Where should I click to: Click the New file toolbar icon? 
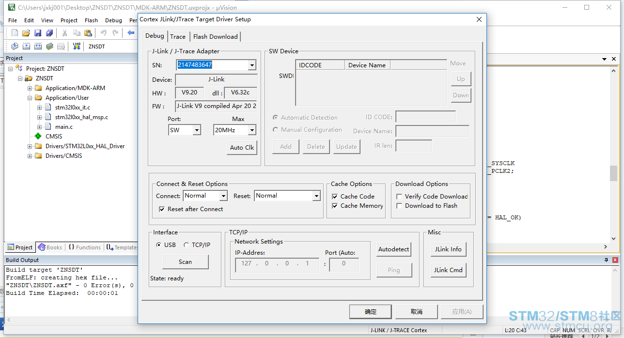[x=15, y=33]
